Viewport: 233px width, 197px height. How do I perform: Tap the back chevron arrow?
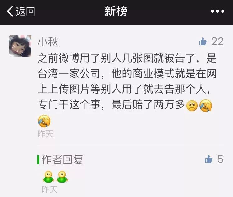pos(10,11)
